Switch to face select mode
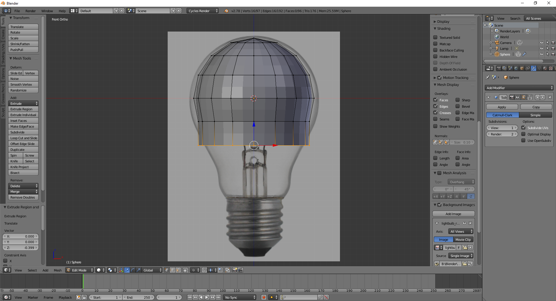This screenshot has height=301, width=556. [x=178, y=270]
